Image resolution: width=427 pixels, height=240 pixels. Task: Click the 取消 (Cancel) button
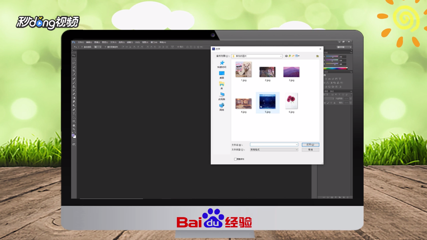click(x=310, y=150)
